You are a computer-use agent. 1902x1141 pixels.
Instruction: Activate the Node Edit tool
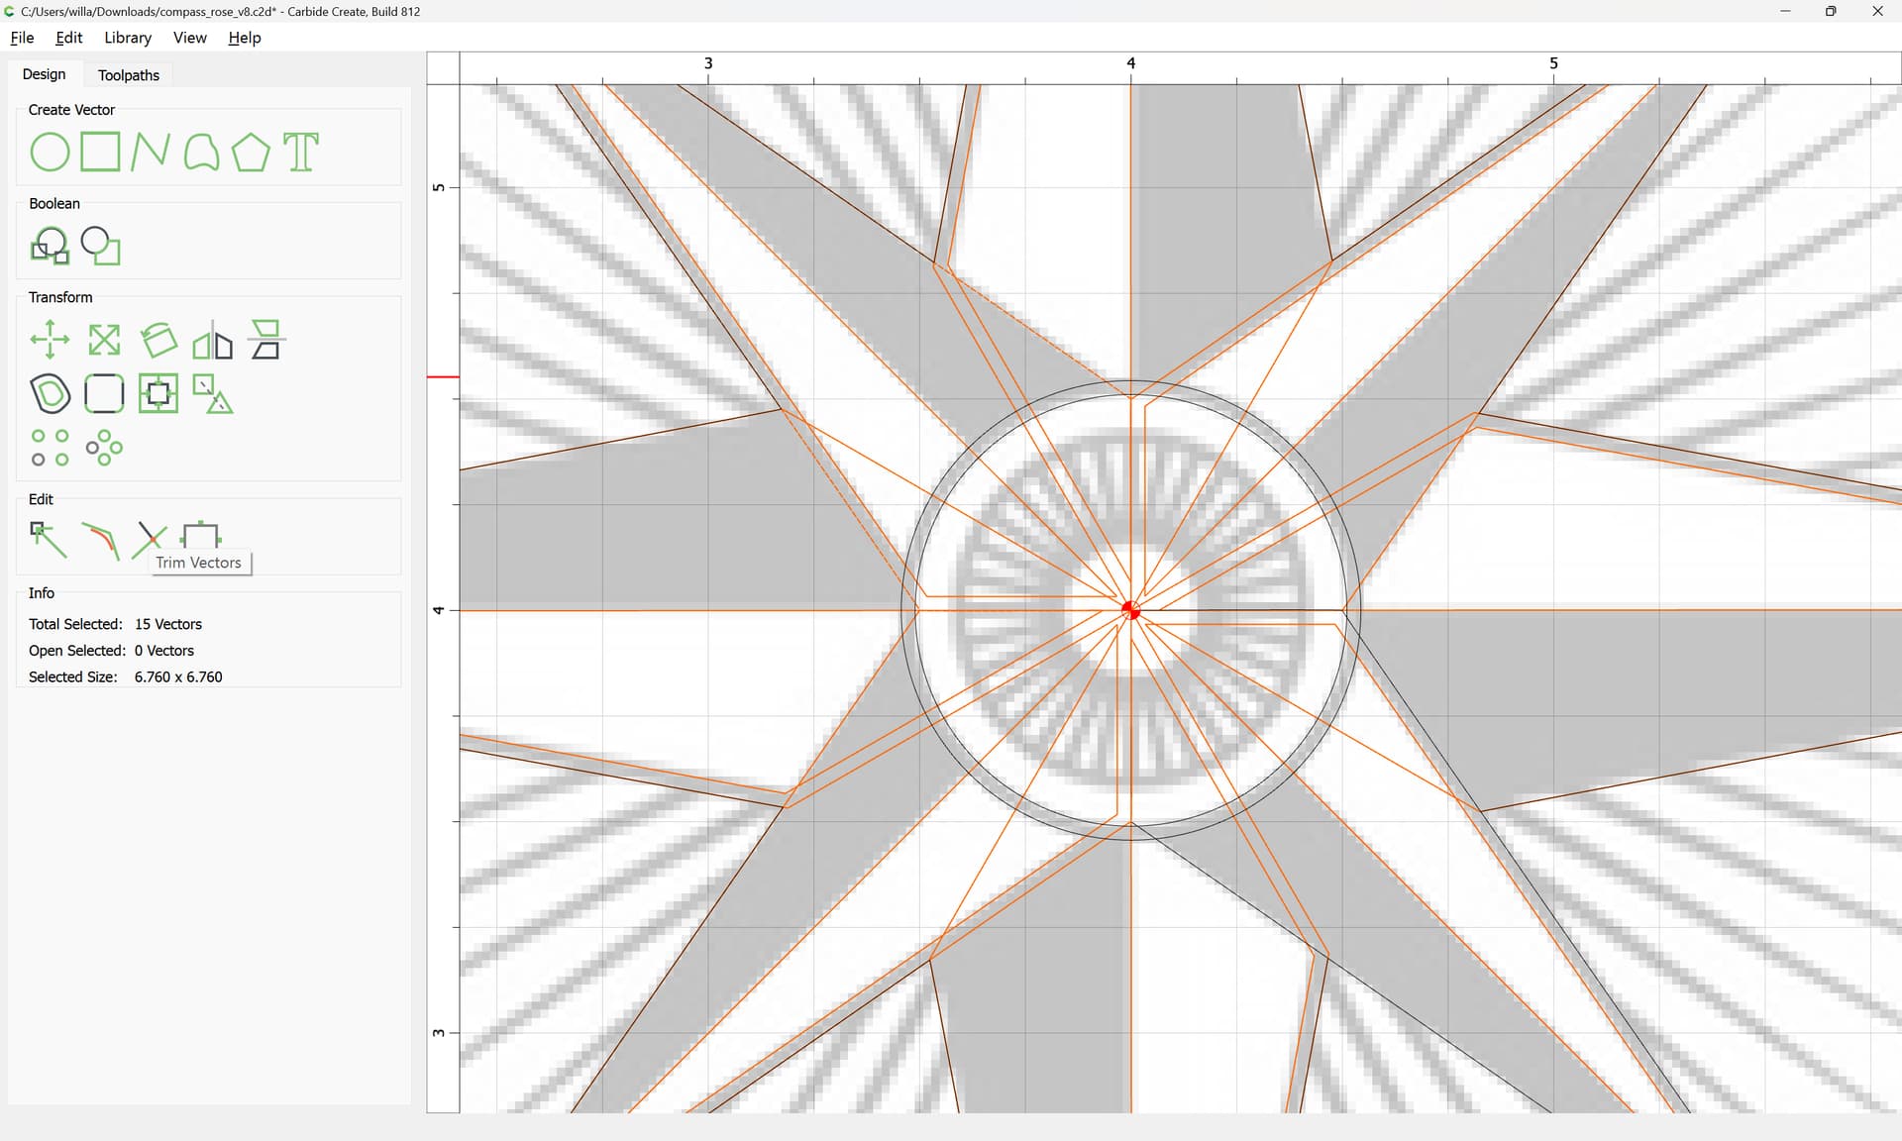(x=49, y=540)
